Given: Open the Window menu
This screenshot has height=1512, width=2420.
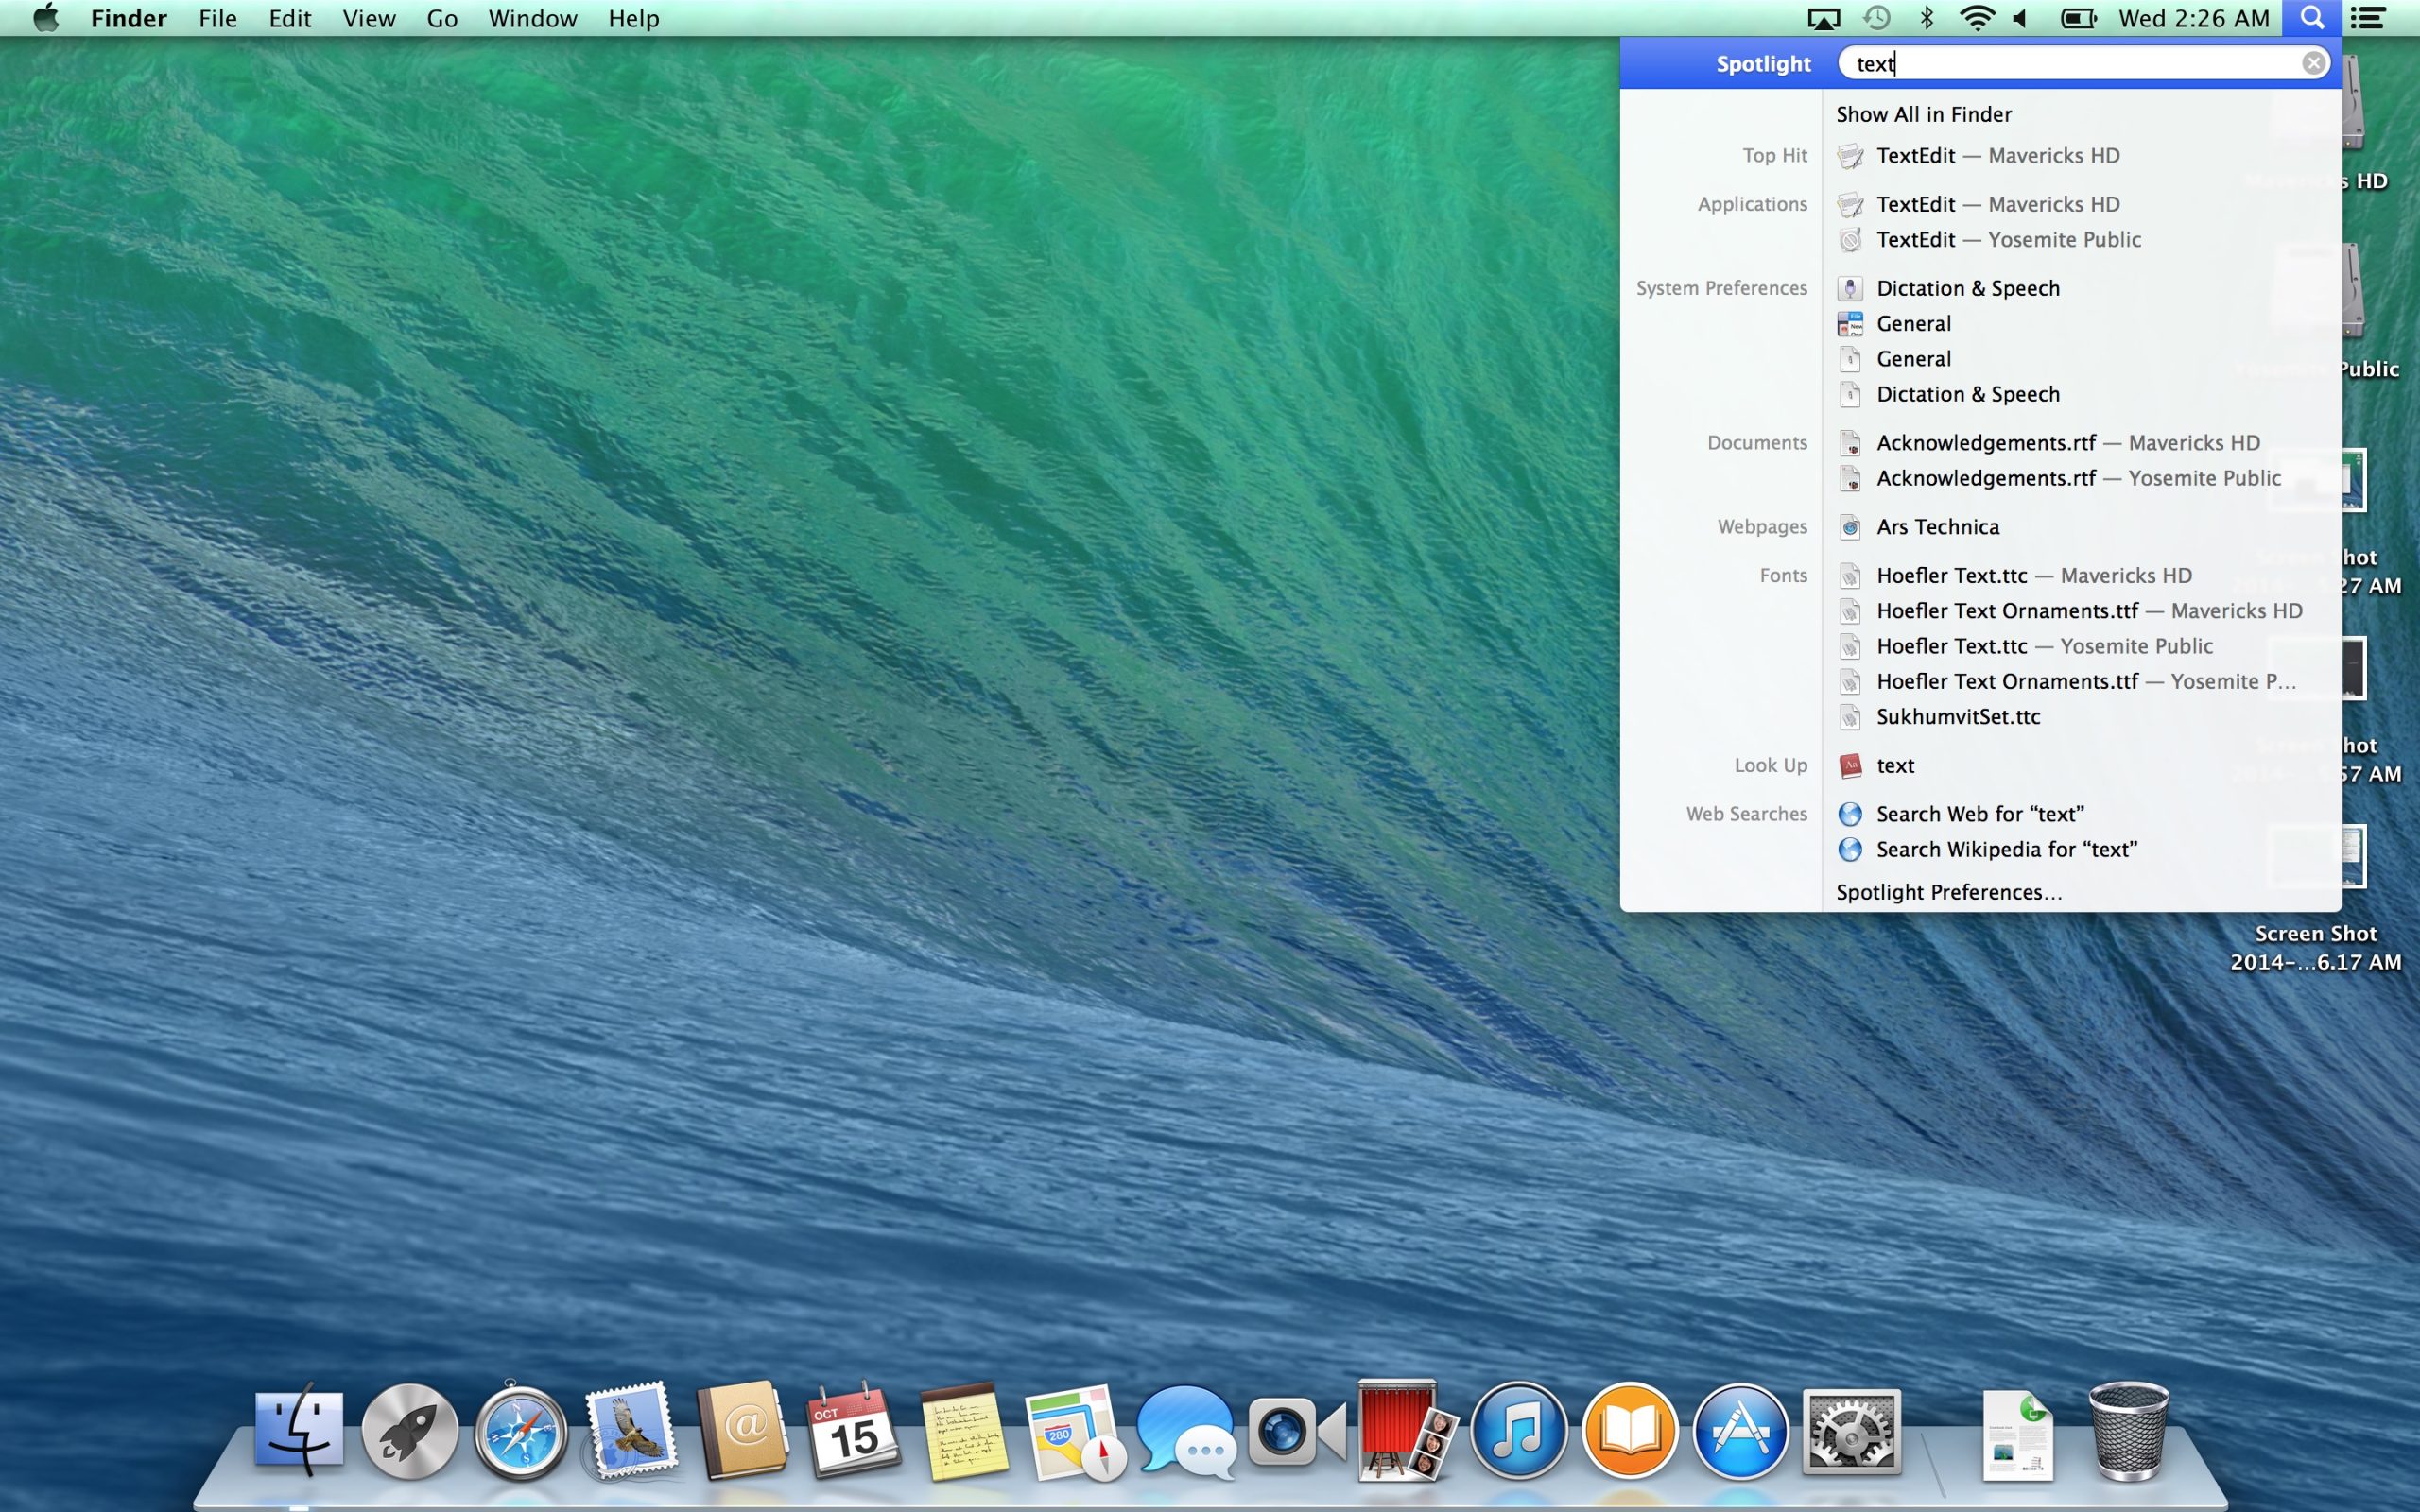Looking at the screenshot, I should pos(532,18).
